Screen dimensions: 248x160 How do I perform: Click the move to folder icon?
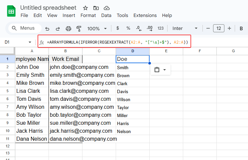pyautogui.click(x=96, y=8)
